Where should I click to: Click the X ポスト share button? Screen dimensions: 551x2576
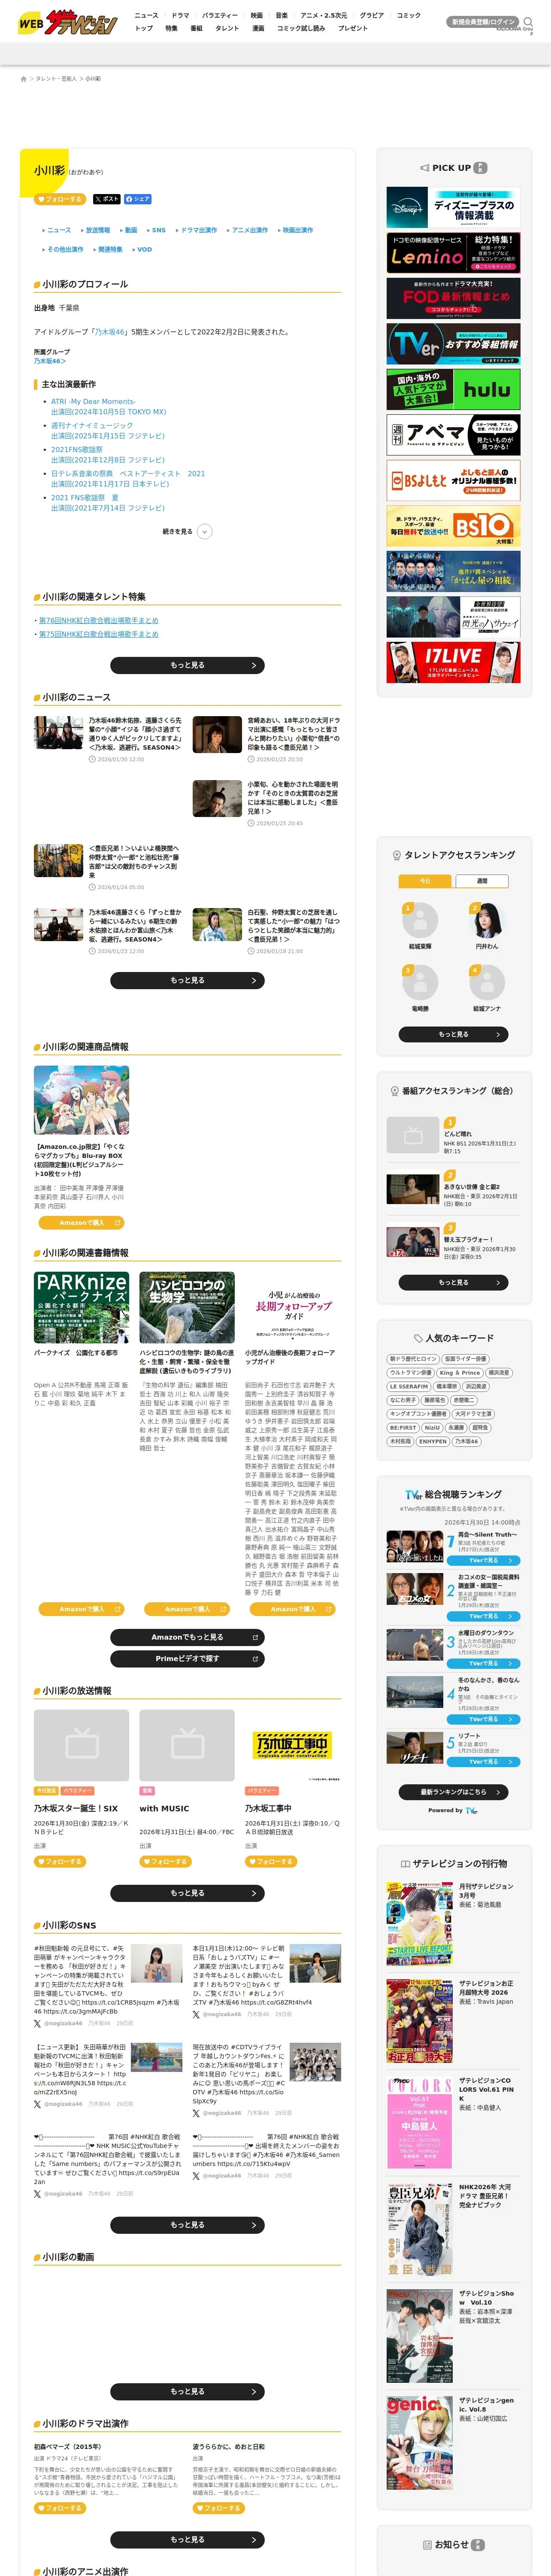coord(106,199)
